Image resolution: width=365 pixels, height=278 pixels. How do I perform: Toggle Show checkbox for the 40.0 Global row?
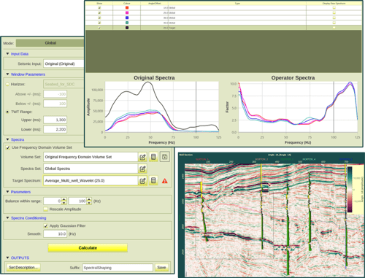pos(99,23)
